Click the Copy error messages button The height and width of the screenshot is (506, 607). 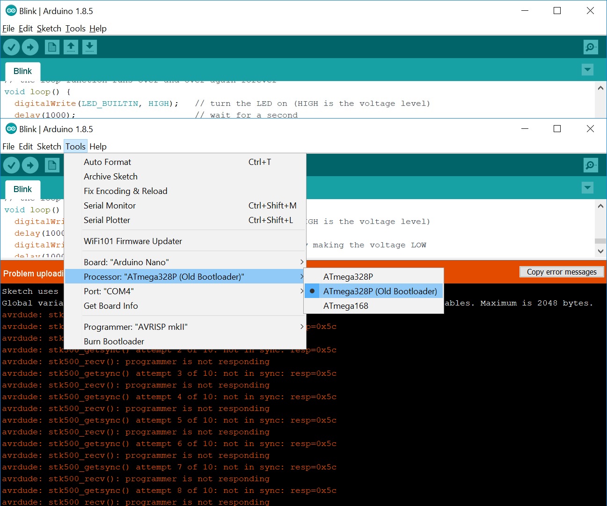tap(561, 271)
